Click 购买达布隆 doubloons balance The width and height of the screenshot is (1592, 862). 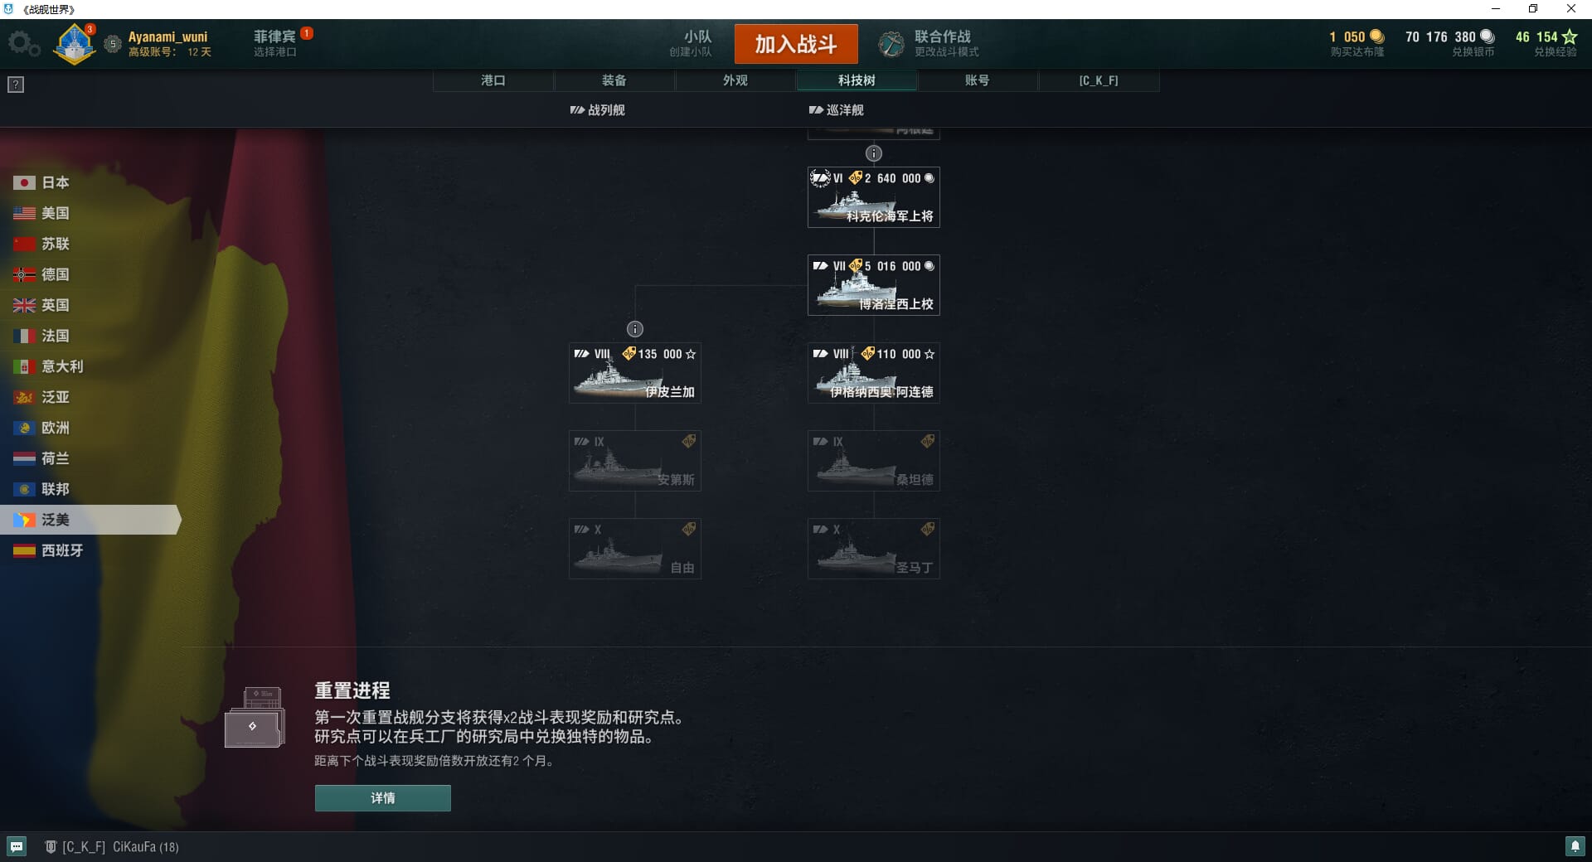pos(1357,43)
